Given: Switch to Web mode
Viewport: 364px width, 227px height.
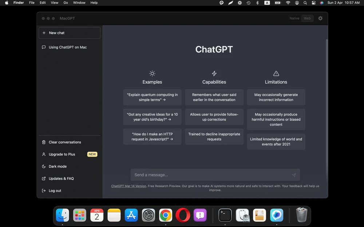Looking at the screenshot, I should point(307,18).
